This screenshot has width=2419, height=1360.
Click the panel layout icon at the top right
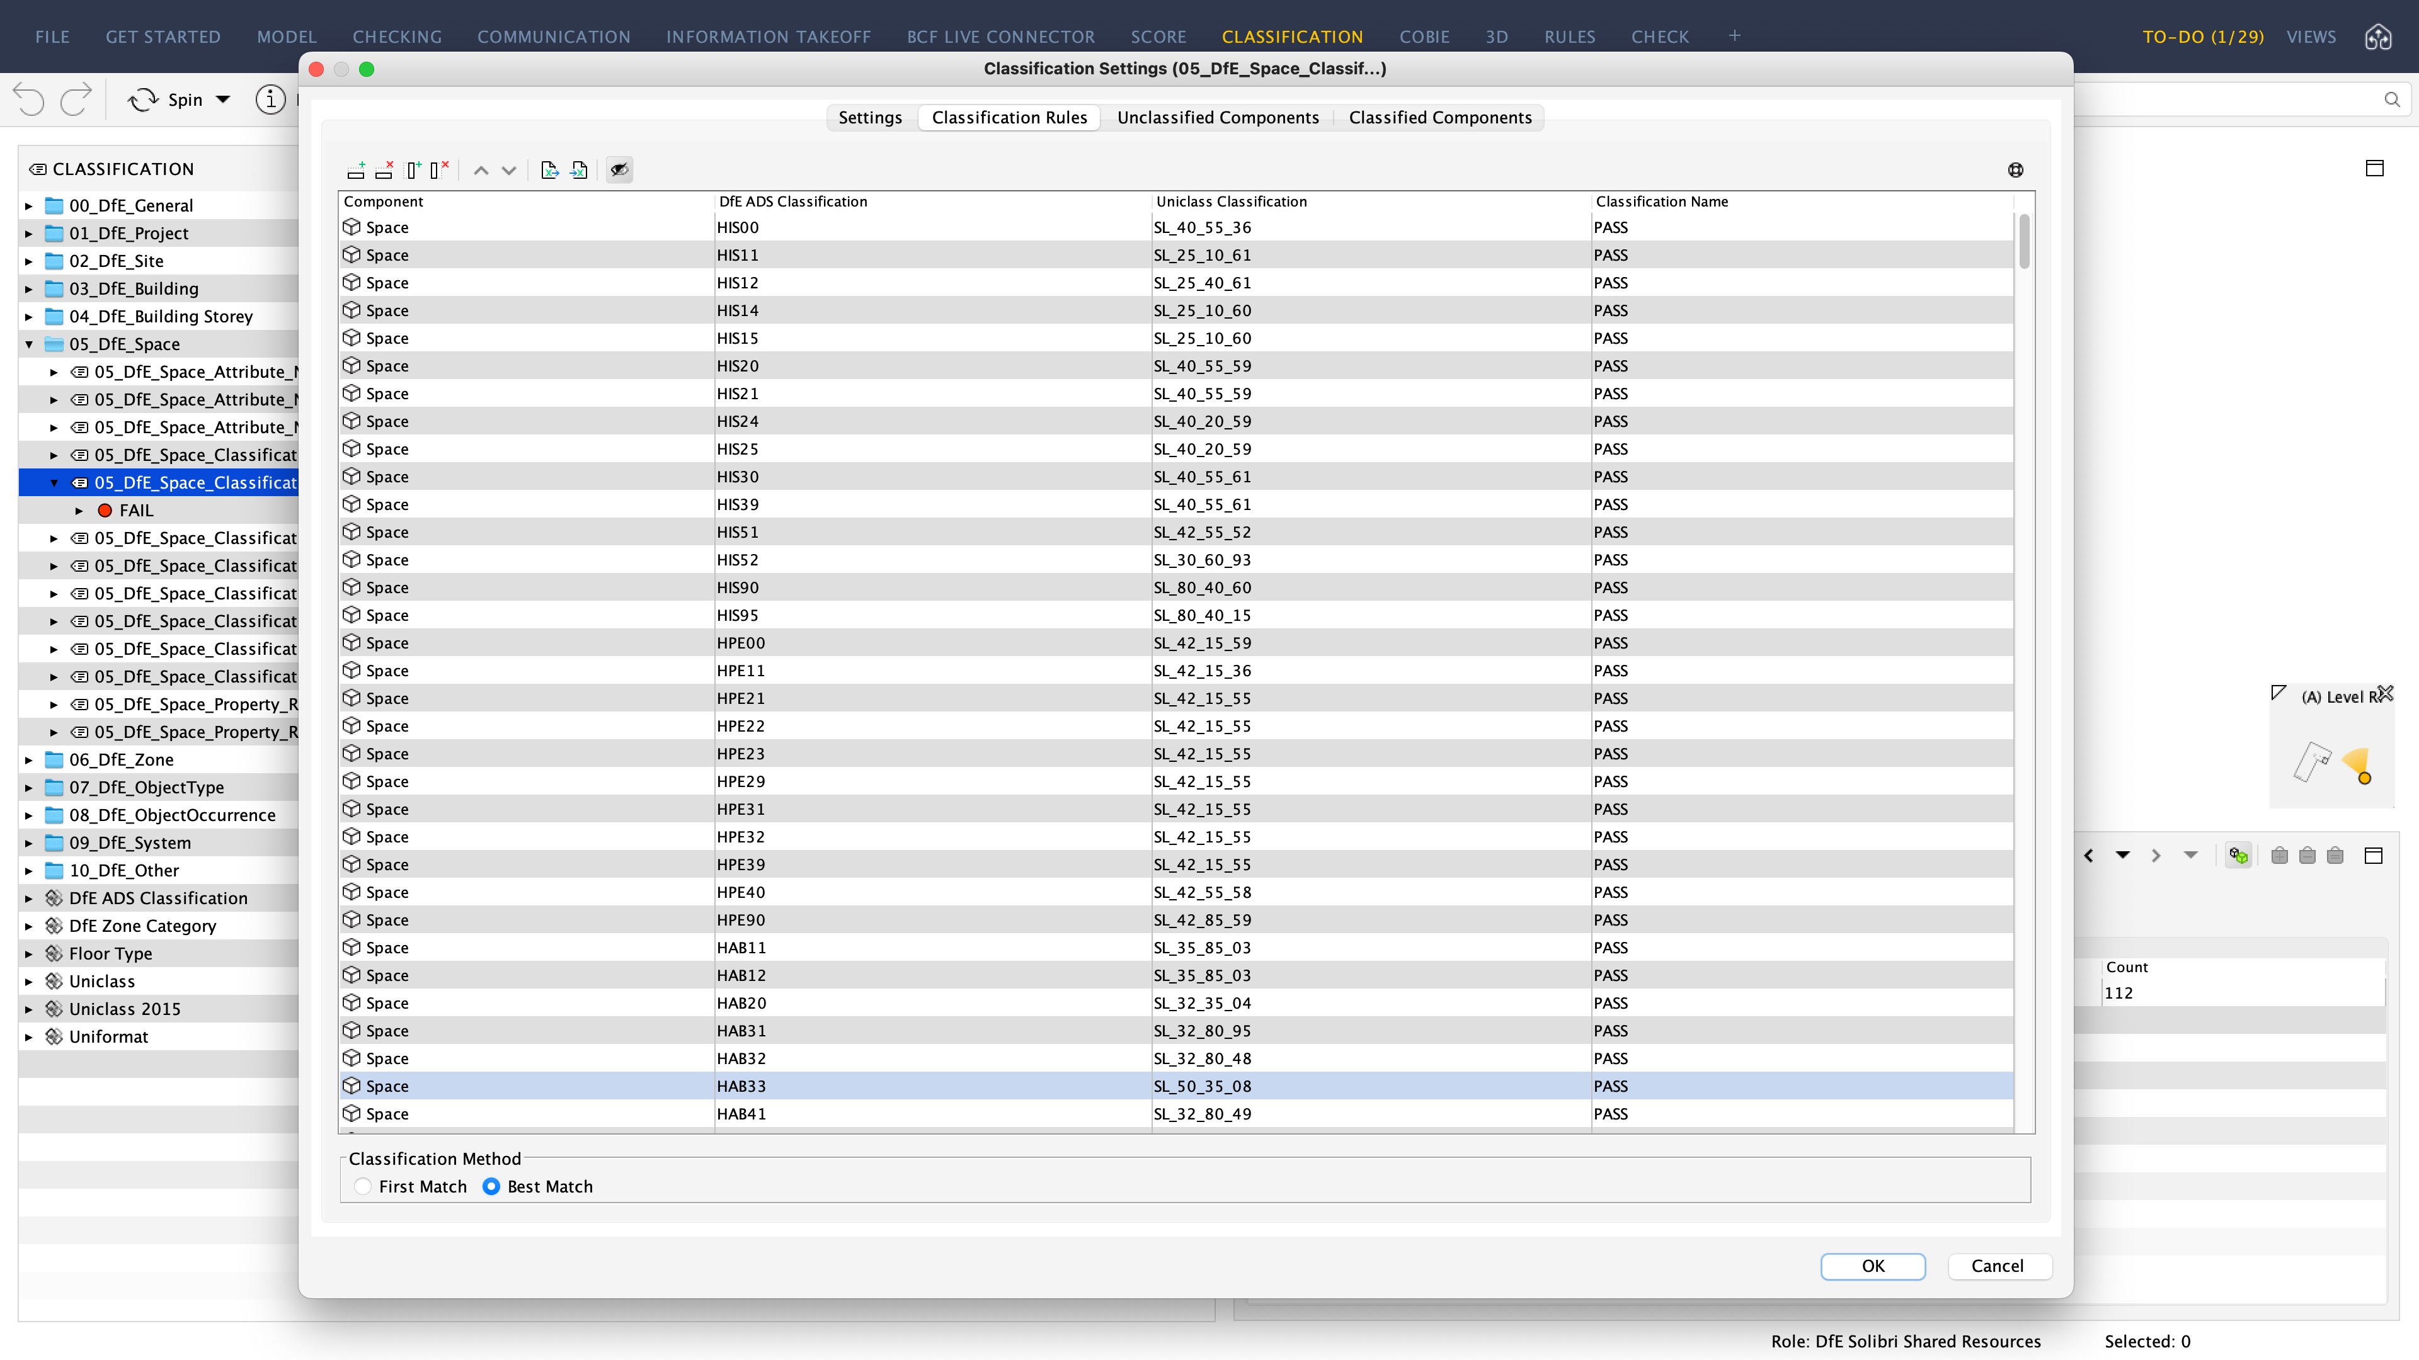coord(2375,168)
